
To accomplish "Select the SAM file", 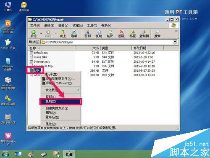I will (x=35, y=70).
